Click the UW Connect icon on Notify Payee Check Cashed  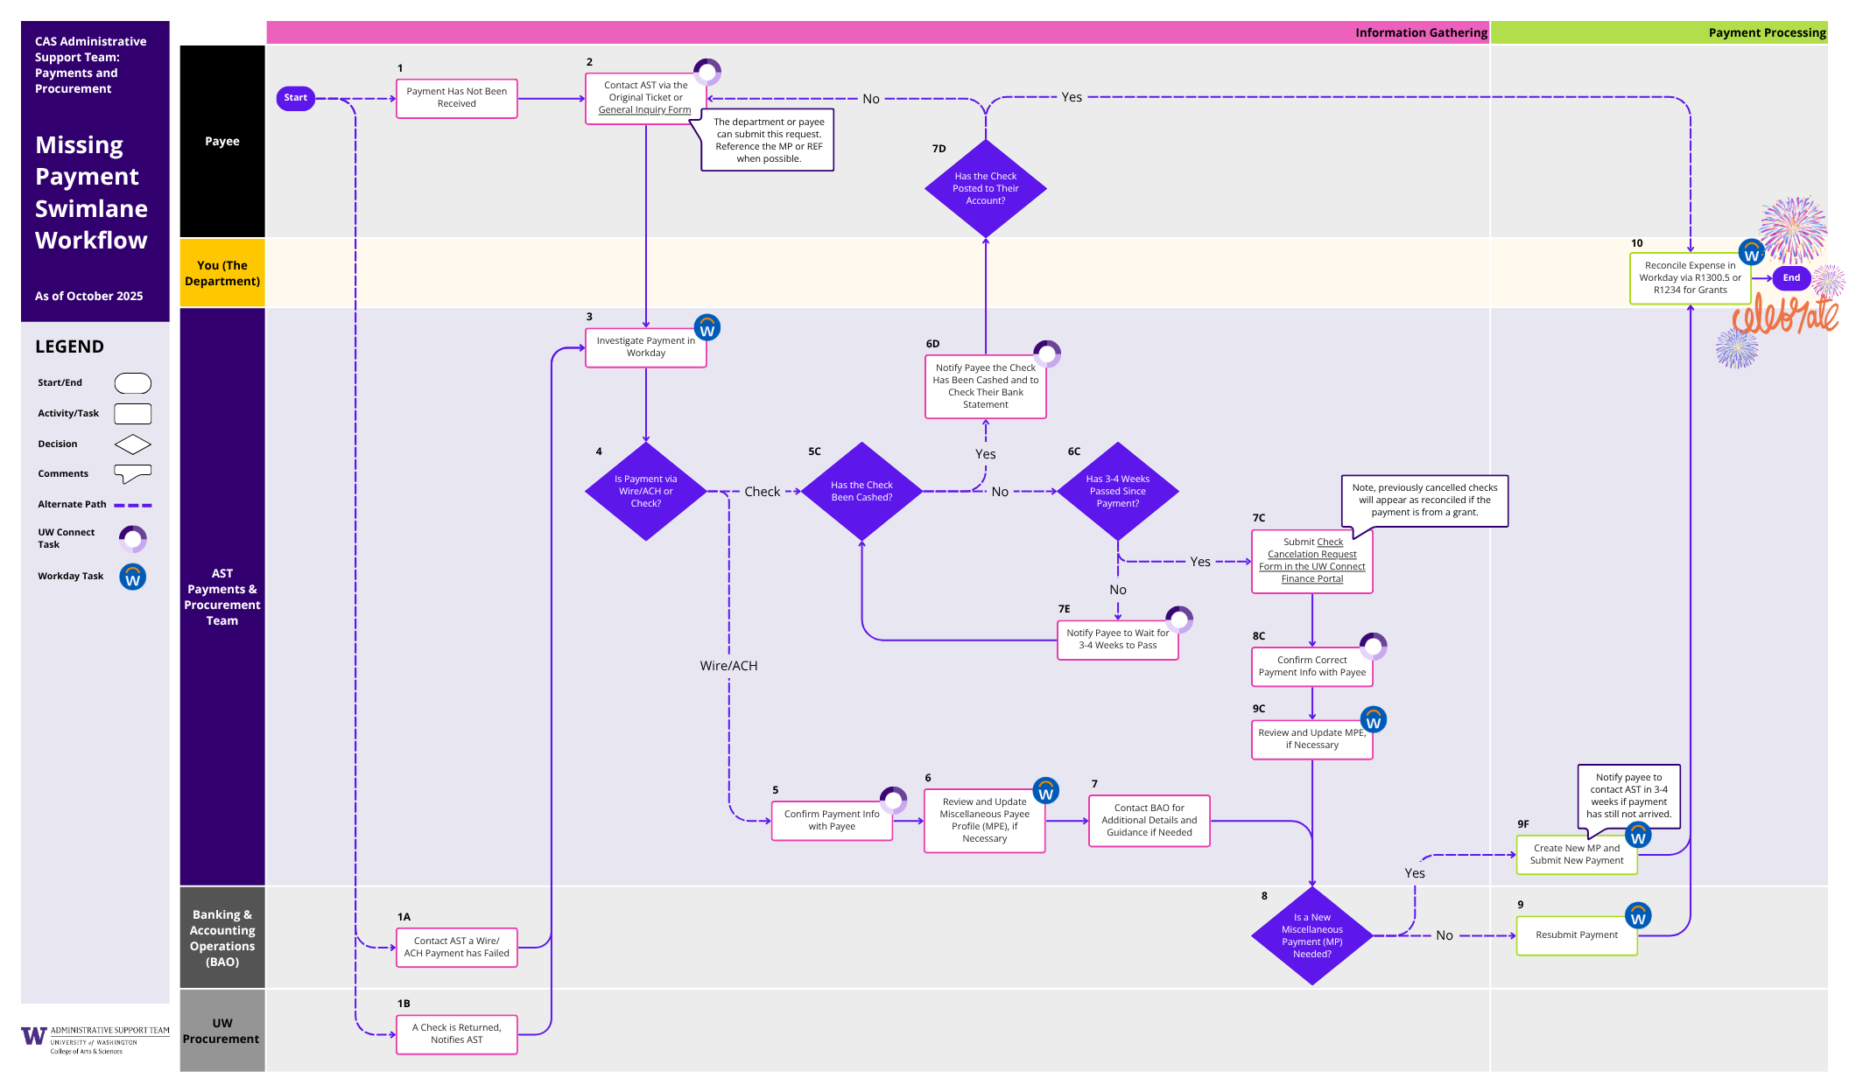coord(1047,353)
